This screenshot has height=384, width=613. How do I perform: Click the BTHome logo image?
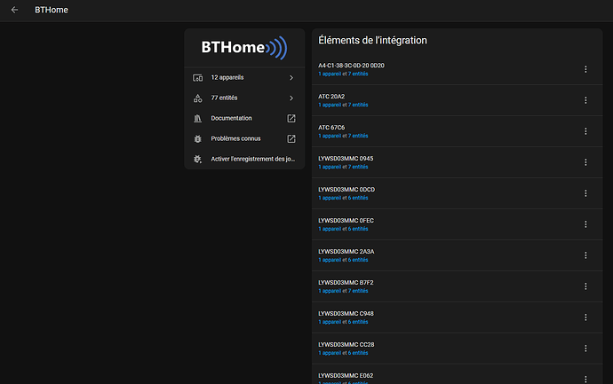[244, 48]
